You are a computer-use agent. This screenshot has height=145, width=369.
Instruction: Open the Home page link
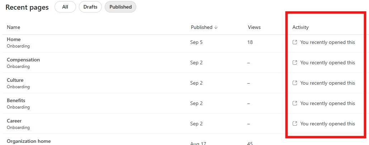pyautogui.click(x=14, y=39)
